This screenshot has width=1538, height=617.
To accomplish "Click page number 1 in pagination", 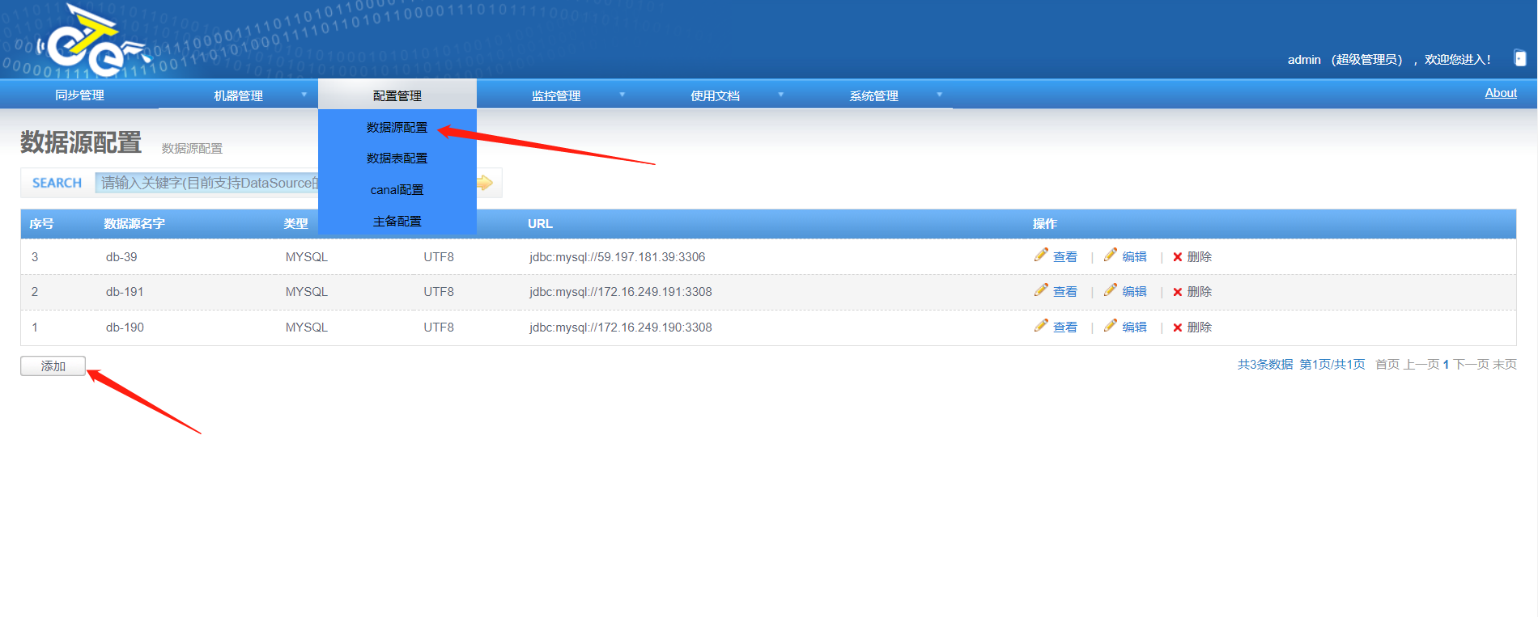I will click(1446, 365).
